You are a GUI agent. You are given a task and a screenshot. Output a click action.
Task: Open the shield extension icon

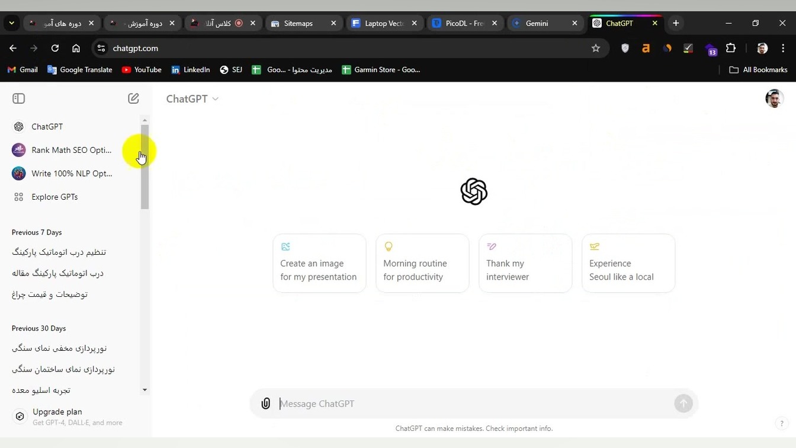tap(625, 48)
